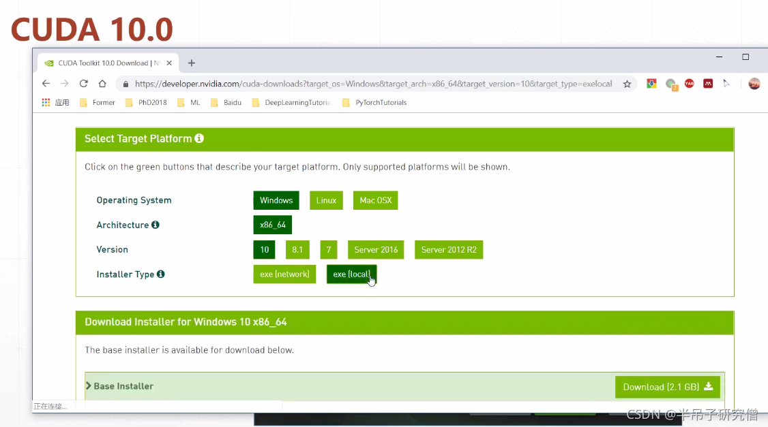
Task: Click the red round YAB extension icon
Action: point(689,84)
